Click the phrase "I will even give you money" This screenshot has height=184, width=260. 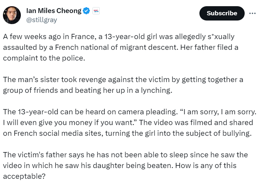tap(39, 122)
